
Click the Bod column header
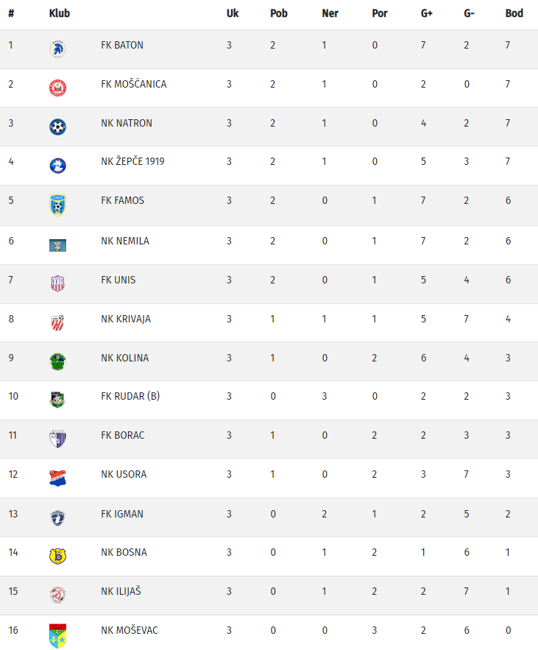[x=514, y=13]
